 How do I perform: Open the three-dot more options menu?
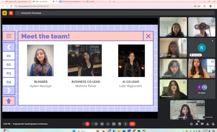(125, 124)
